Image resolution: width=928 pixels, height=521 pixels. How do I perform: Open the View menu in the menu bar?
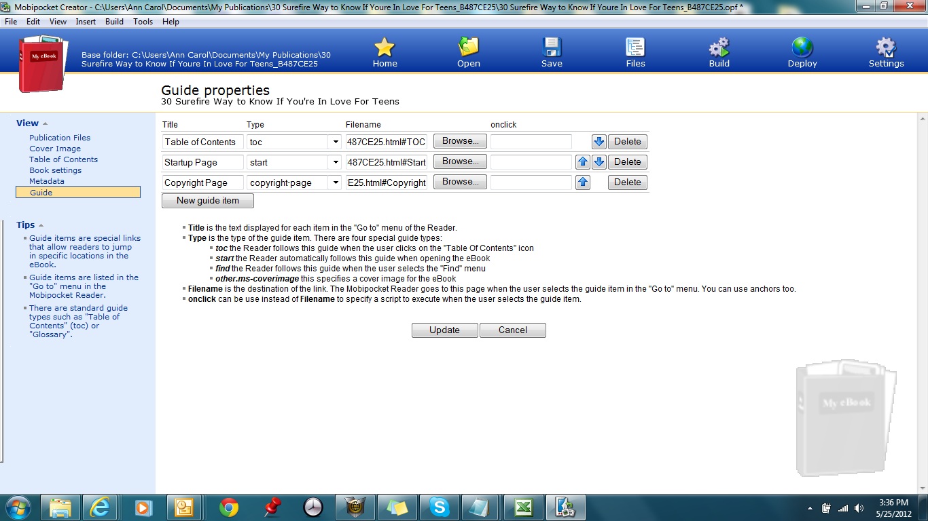[58, 22]
